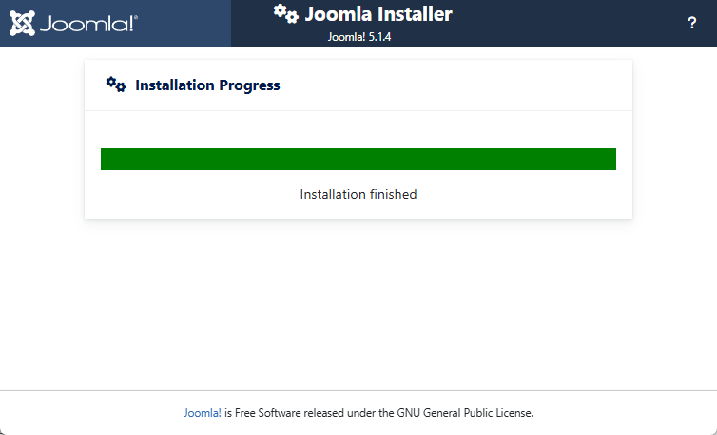Image resolution: width=717 pixels, height=435 pixels.
Task: Click the GNU General Public License text
Action: 465,413
